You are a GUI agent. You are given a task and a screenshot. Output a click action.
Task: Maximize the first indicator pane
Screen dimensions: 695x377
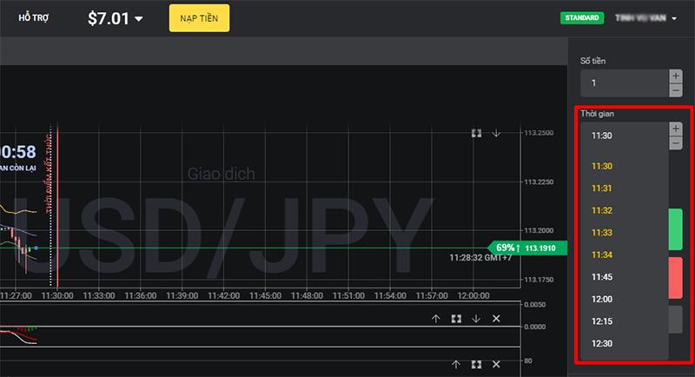point(456,319)
